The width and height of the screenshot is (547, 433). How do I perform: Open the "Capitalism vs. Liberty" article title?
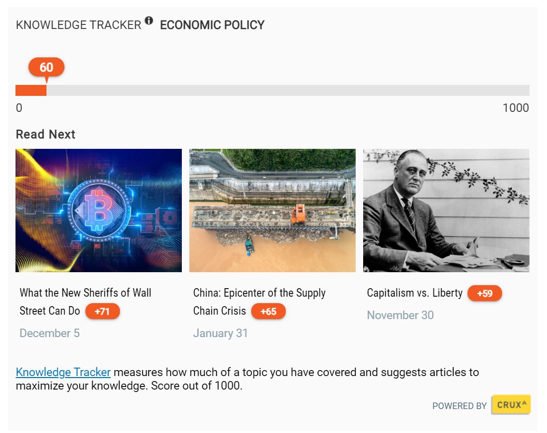pyautogui.click(x=415, y=293)
